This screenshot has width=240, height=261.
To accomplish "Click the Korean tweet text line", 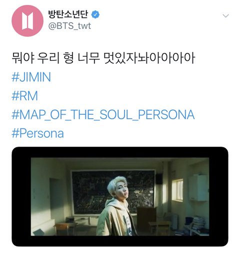I will tap(103, 58).
